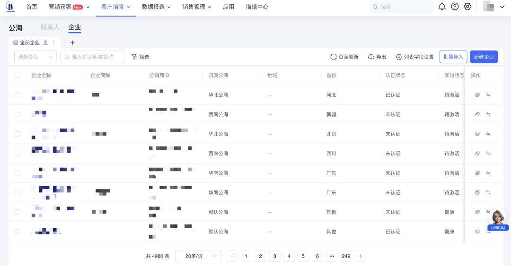Screen dimensions: 511x266
Task: Check the row checkbox for 河北 enterprise
Action: (17, 95)
